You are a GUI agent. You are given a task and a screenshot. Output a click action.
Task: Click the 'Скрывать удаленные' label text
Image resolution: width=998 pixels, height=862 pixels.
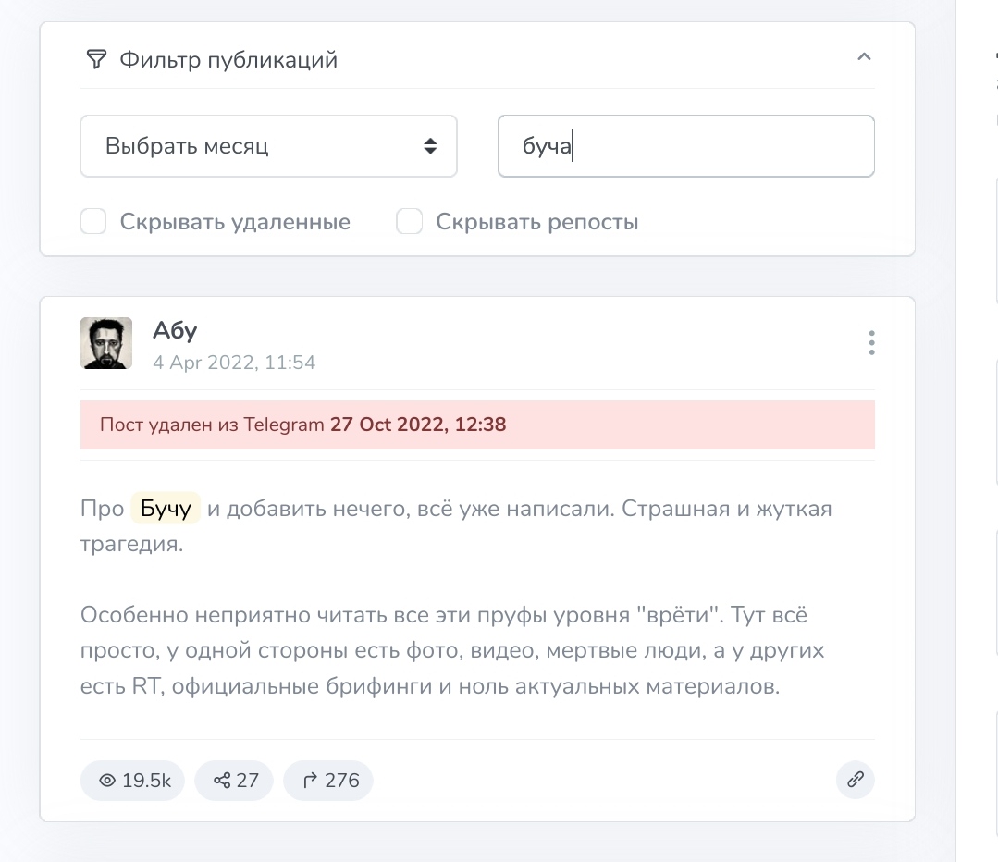pyautogui.click(x=235, y=222)
